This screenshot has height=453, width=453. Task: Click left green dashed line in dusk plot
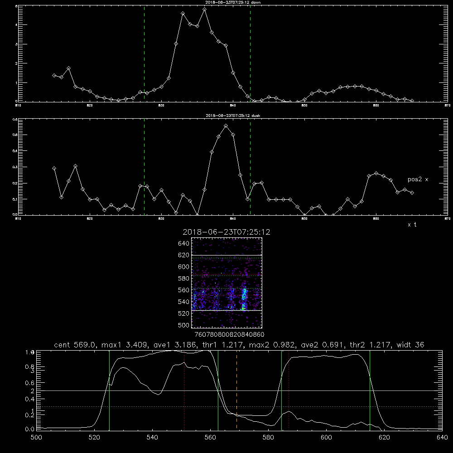tap(144, 167)
